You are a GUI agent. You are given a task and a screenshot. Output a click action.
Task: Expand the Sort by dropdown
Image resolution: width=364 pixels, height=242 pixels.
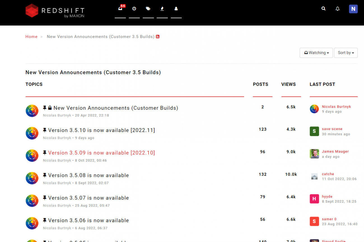click(x=346, y=53)
